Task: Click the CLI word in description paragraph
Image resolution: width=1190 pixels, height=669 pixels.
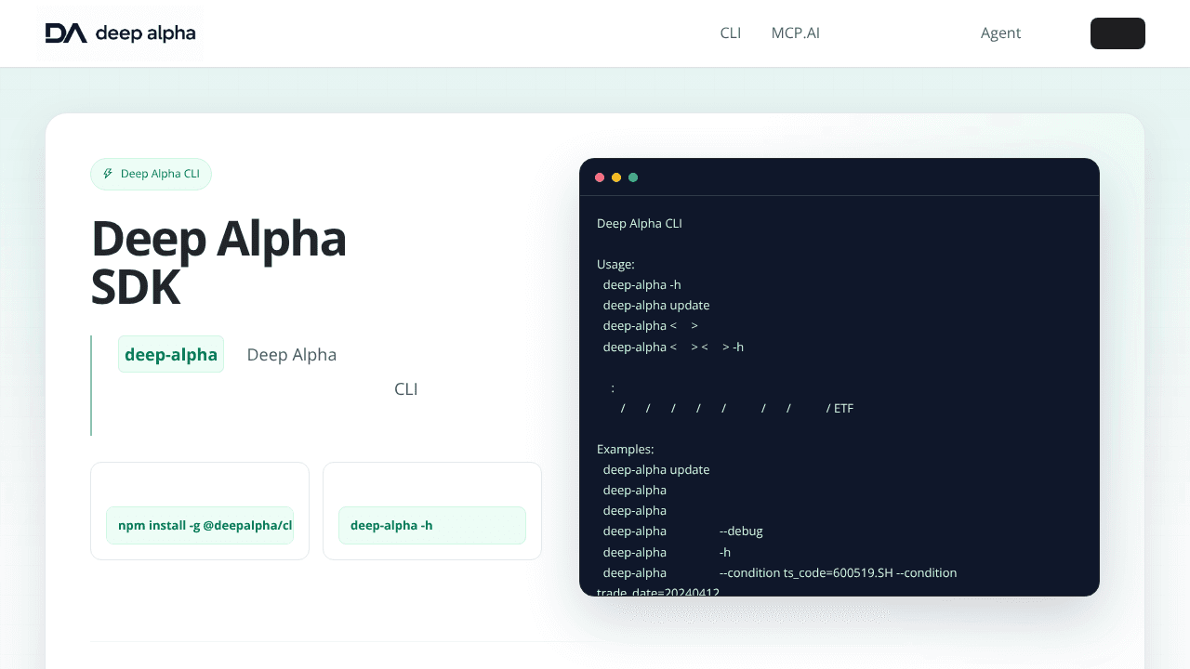Action: pos(406,389)
